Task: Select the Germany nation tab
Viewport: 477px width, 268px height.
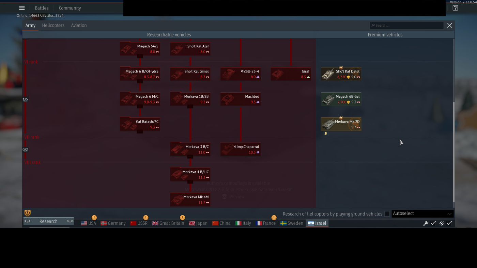Action: 113,223
